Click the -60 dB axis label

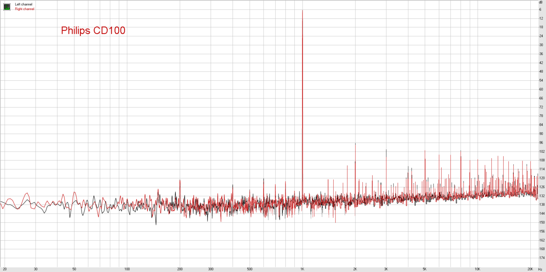tap(541, 89)
